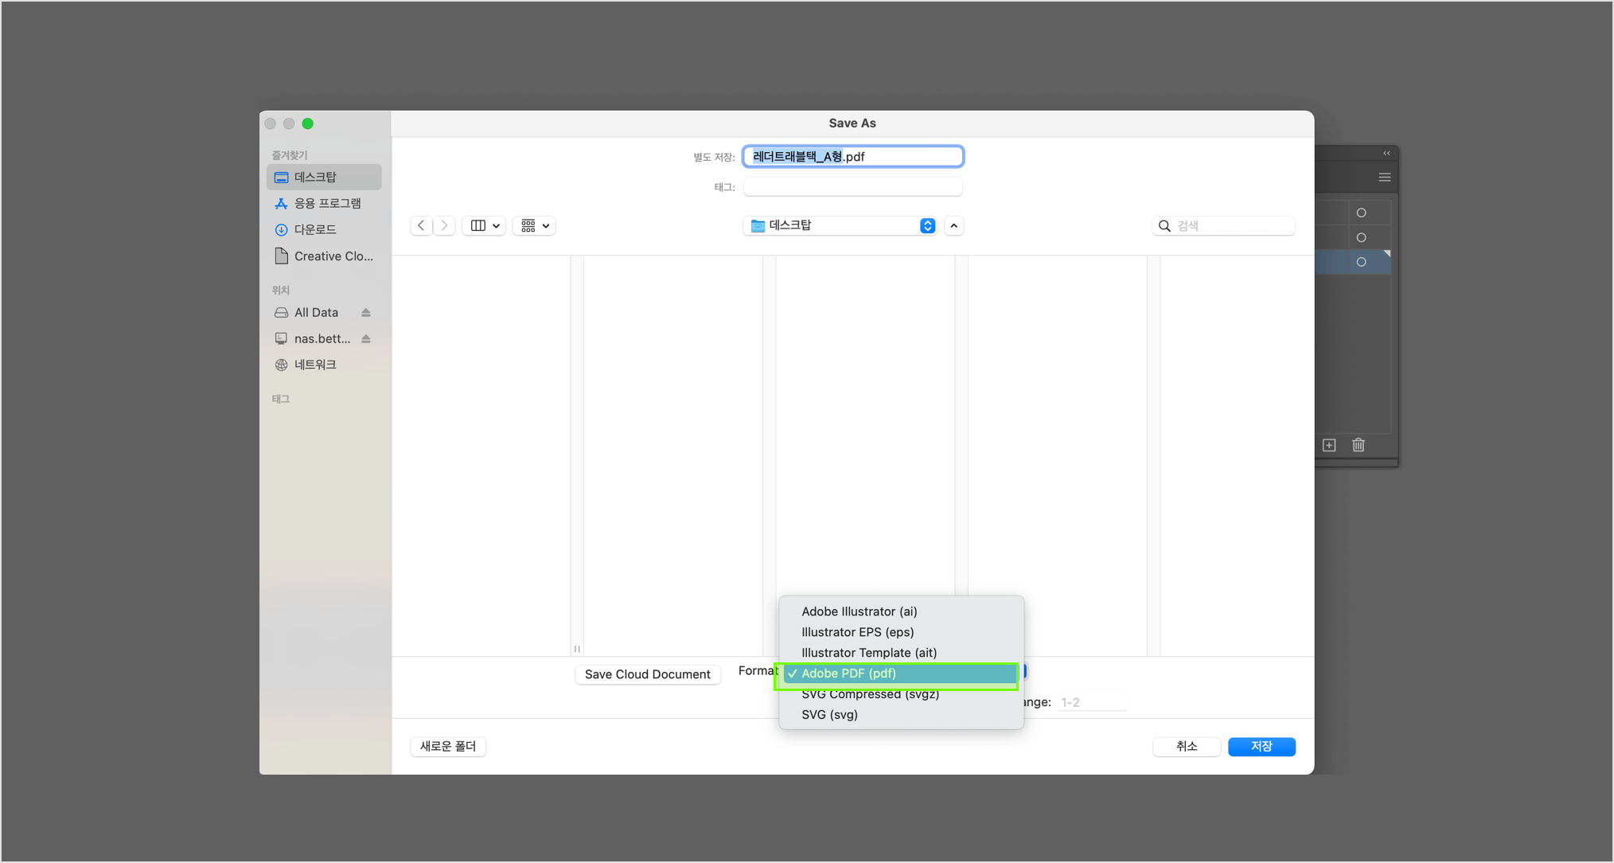Image resolution: width=1614 pixels, height=863 pixels.
Task: Click Cancel (취소) button
Action: pyautogui.click(x=1187, y=747)
